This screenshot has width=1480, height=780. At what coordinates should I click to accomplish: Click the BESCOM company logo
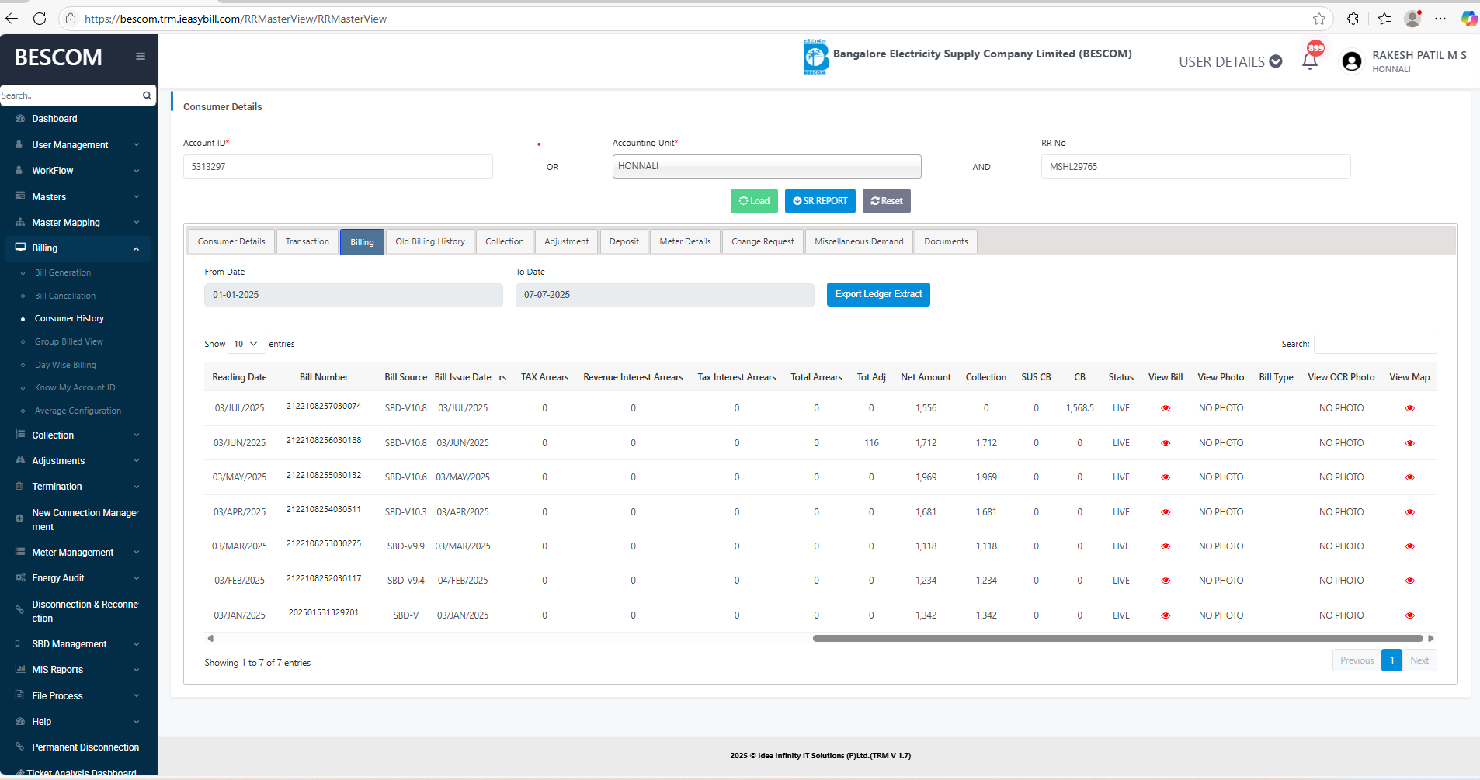[816, 57]
